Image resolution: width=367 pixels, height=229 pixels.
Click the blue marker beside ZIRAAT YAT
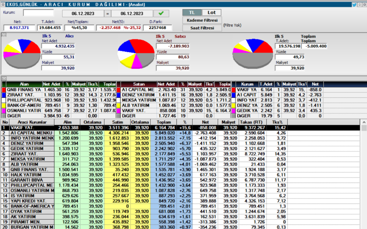pyautogui.click(x=3, y=95)
